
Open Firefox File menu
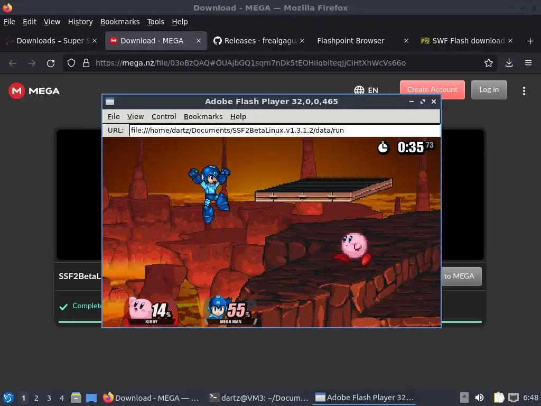[10, 22]
